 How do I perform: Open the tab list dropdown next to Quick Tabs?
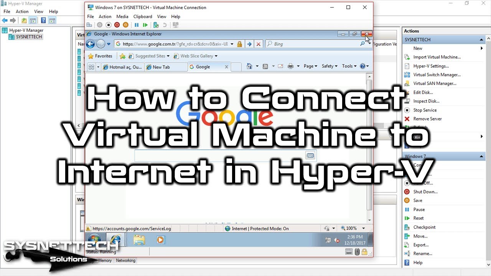98,67
